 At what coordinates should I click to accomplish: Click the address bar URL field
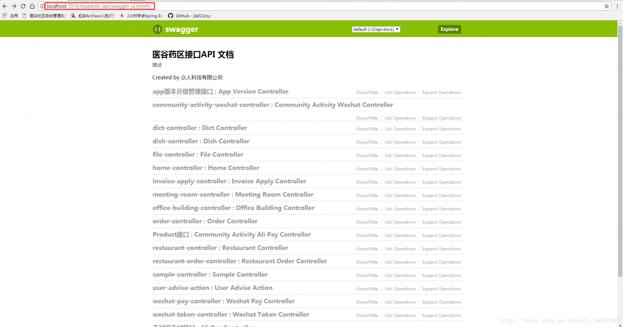[321, 6]
